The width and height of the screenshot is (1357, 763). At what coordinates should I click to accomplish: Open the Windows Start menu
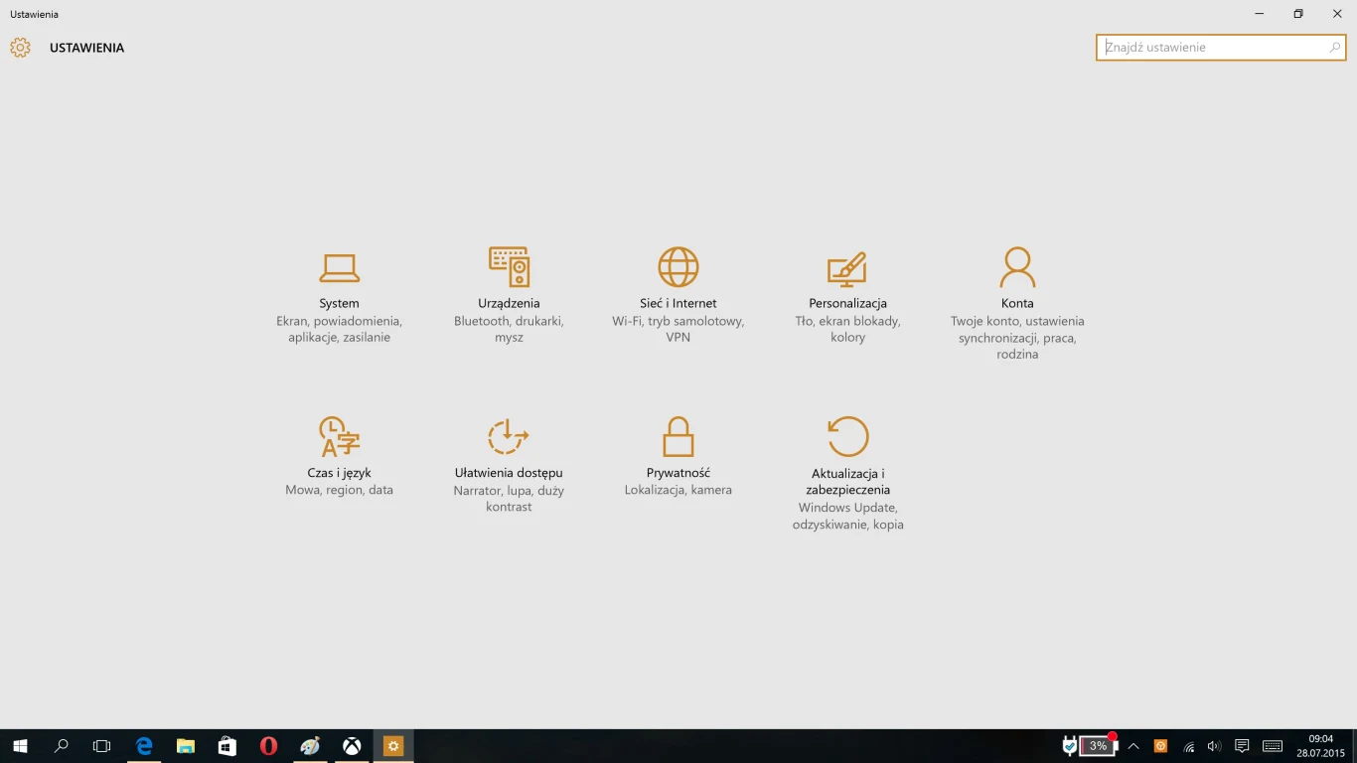coord(20,746)
